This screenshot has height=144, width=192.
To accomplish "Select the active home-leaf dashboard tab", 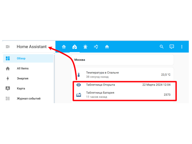I will coord(75,47).
